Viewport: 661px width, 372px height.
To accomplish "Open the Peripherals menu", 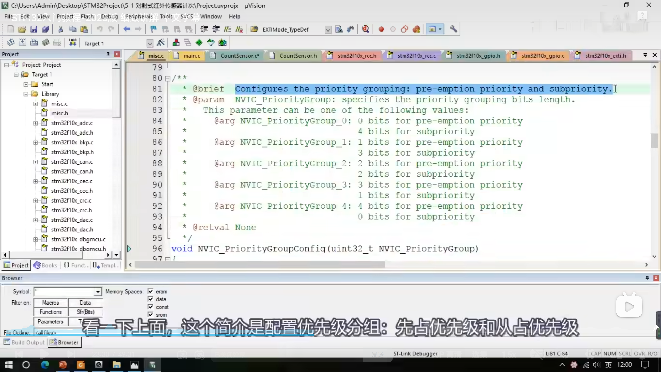I will coord(139,17).
